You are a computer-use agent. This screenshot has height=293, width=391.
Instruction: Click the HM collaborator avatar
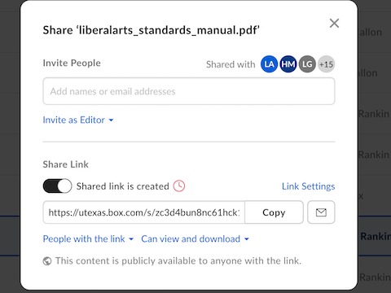[x=288, y=64]
